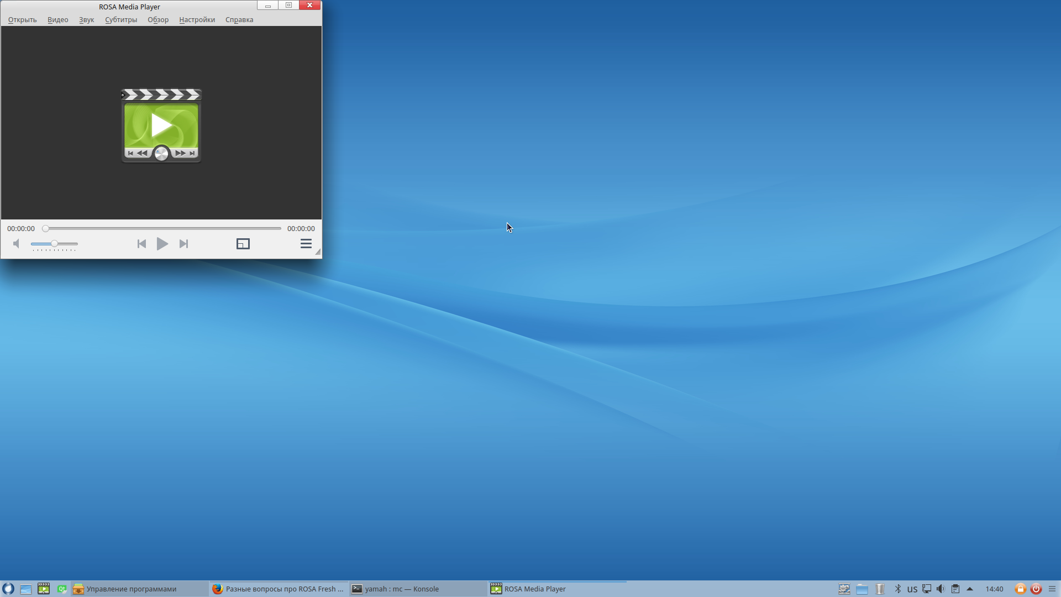The width and height of the screenshot is (1061, 597).
Task: Click the play button in the player
Action: (x=162, y=244)
